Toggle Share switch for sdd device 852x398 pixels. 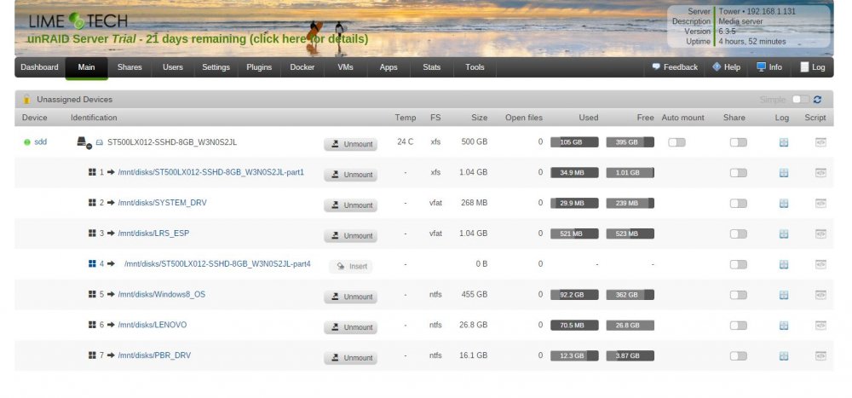tap(739, 142)
